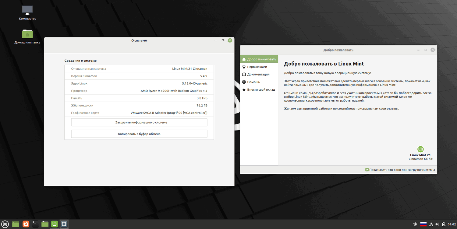Open the network connections tray icon
The height and width of the screenshot is (229, 457).
(x=431, y=224)
